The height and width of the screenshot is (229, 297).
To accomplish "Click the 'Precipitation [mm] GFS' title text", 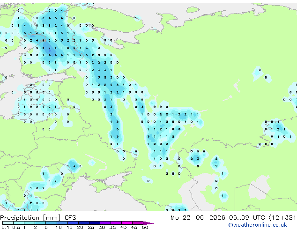I will 38,218.
